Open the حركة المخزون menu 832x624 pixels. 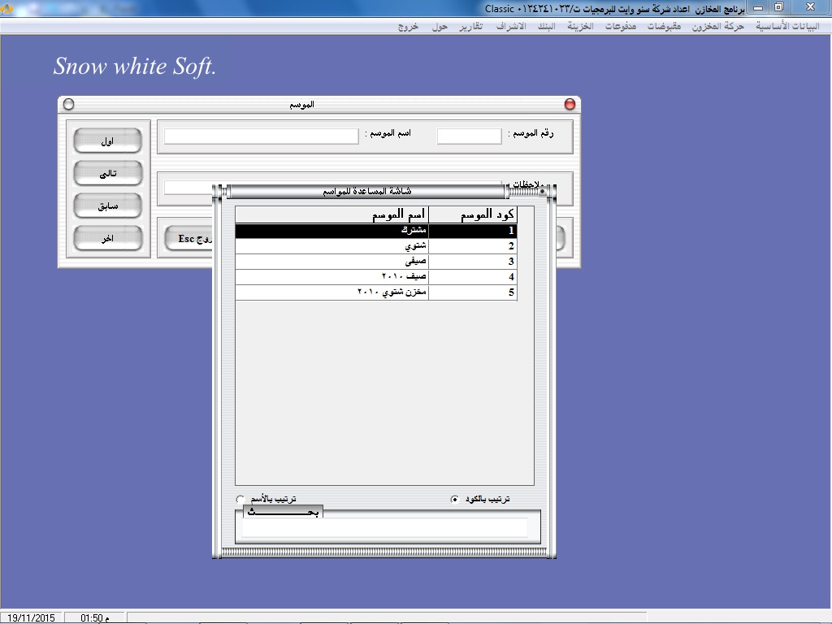(x=718, y=26)
